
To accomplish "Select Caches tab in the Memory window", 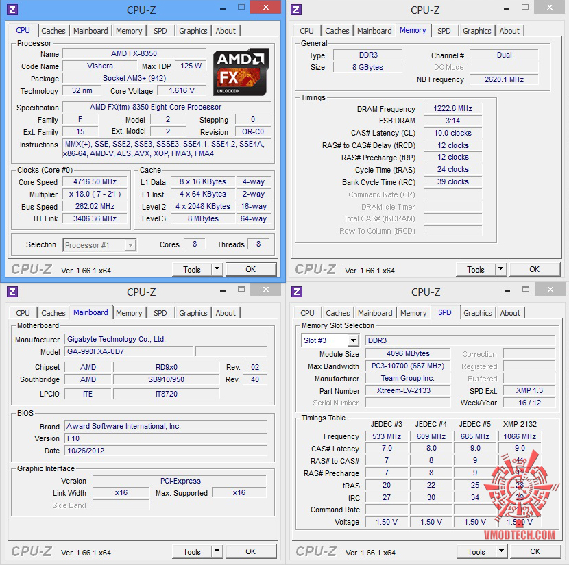I will pos(337,31).
